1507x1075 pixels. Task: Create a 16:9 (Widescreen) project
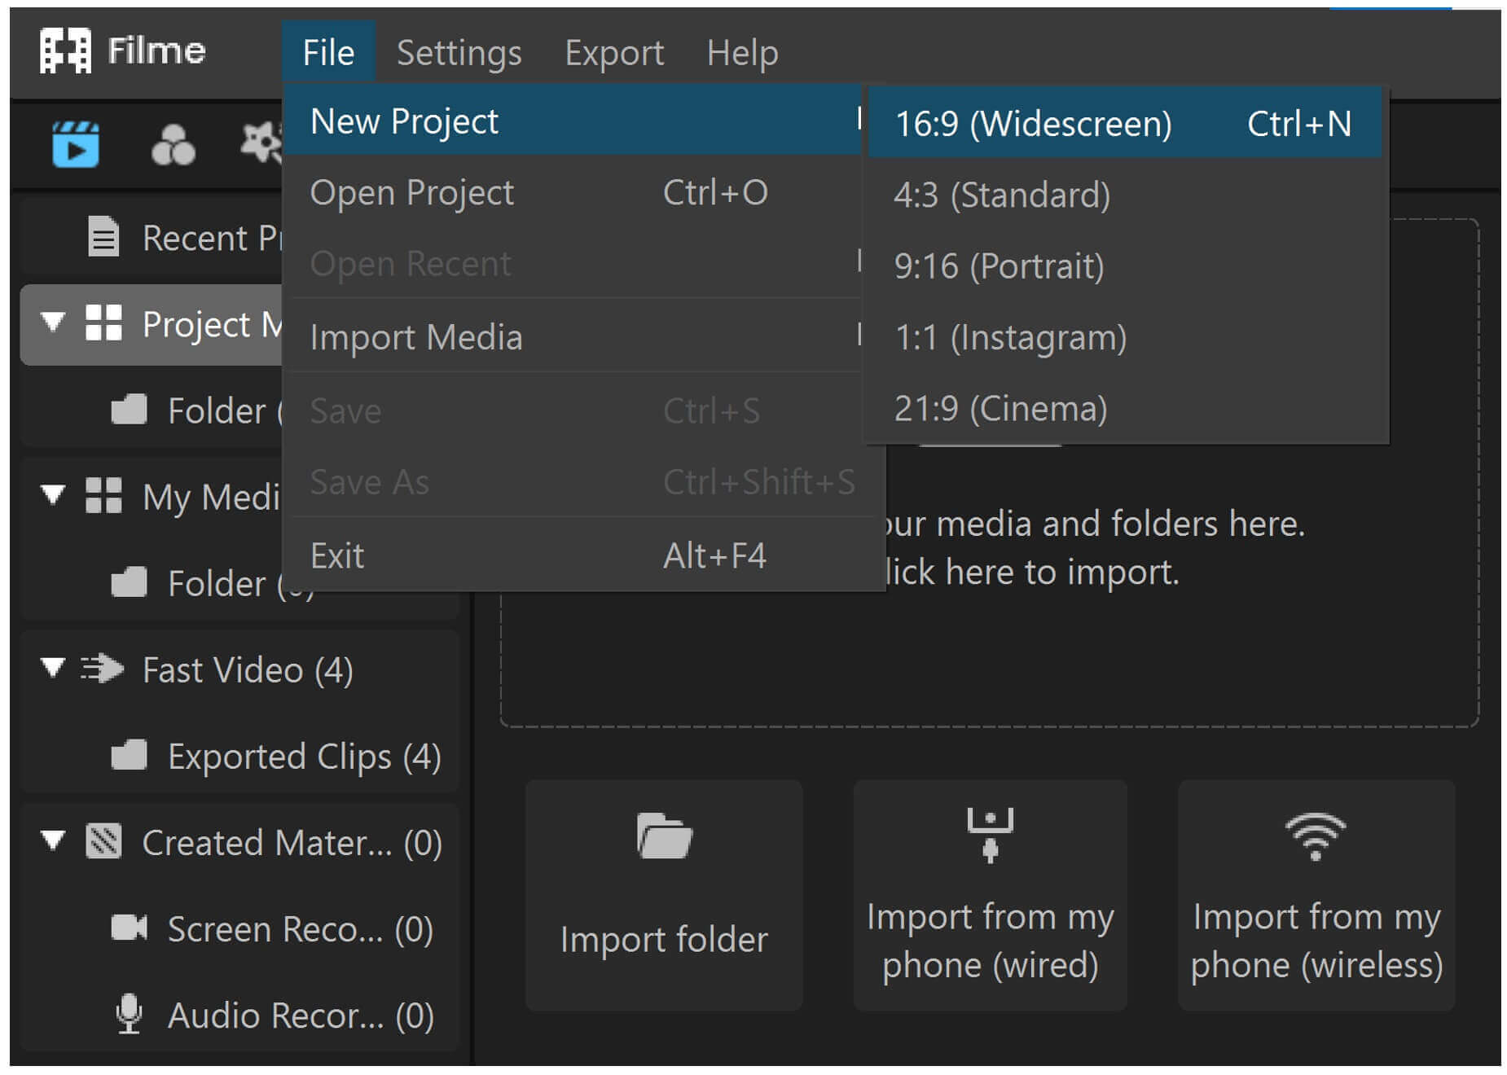pyautogui.click(x=1124, y=123)
